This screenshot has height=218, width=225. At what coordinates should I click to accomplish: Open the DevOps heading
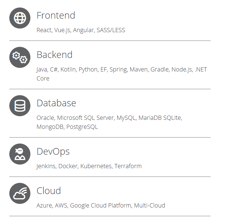coord(53,151)
